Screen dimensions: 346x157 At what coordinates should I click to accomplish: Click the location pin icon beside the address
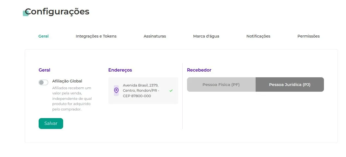[x=116, y=91]
